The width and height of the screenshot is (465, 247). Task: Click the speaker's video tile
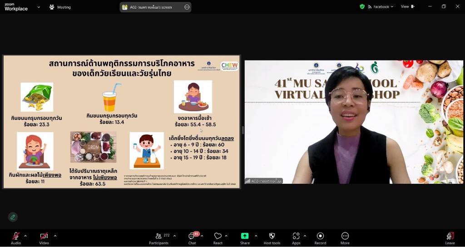point(354,122)
